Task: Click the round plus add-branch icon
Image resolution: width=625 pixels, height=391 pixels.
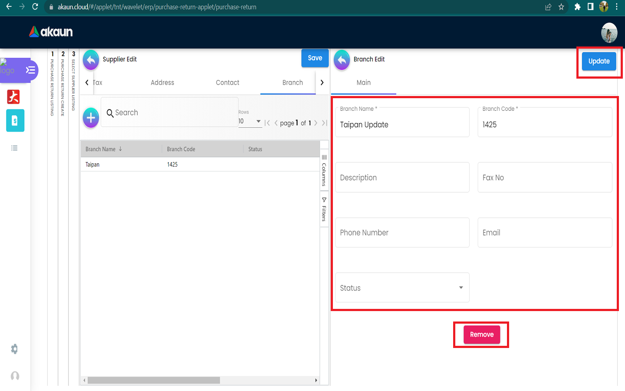Action: coord(91,118)
